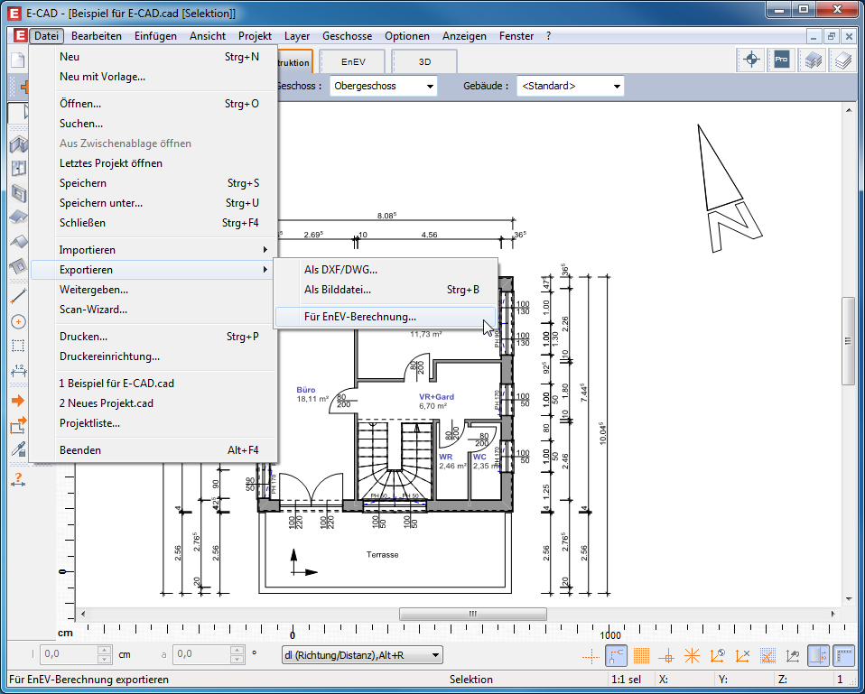
Task: Select the door tool icon
Action: click(x=18, y=168)
